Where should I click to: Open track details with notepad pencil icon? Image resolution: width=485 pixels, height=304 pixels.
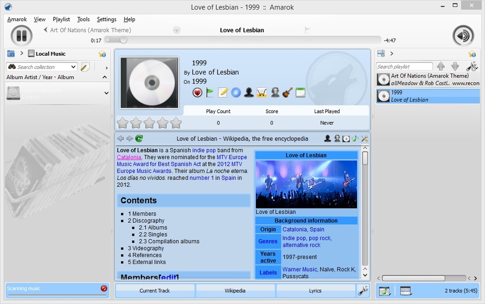(222, 92)
